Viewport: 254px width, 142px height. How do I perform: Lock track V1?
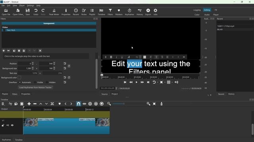pyautogui.click(x=3, y=125)
